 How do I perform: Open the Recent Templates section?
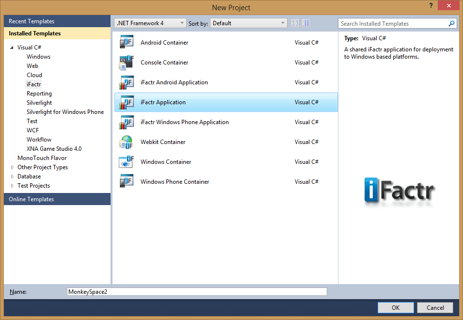[57, 21]
